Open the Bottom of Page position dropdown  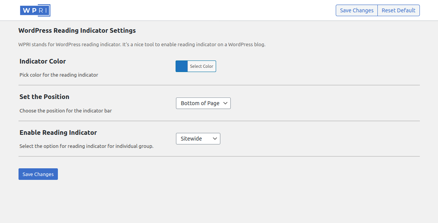[203, 103]
